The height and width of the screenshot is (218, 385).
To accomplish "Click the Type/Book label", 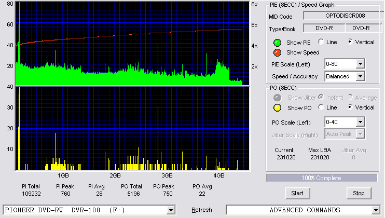I will tap(282, 29).
